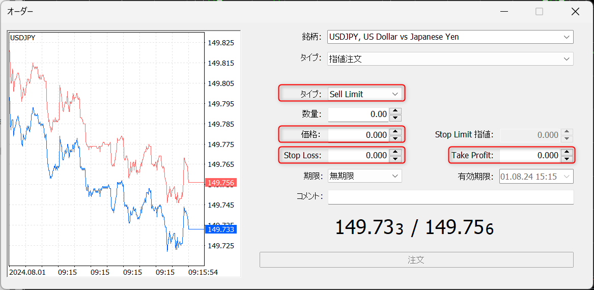Lower Take Profit using the down arrow
The height and width of the screenshot is (290, 594).
click(567, 159)
